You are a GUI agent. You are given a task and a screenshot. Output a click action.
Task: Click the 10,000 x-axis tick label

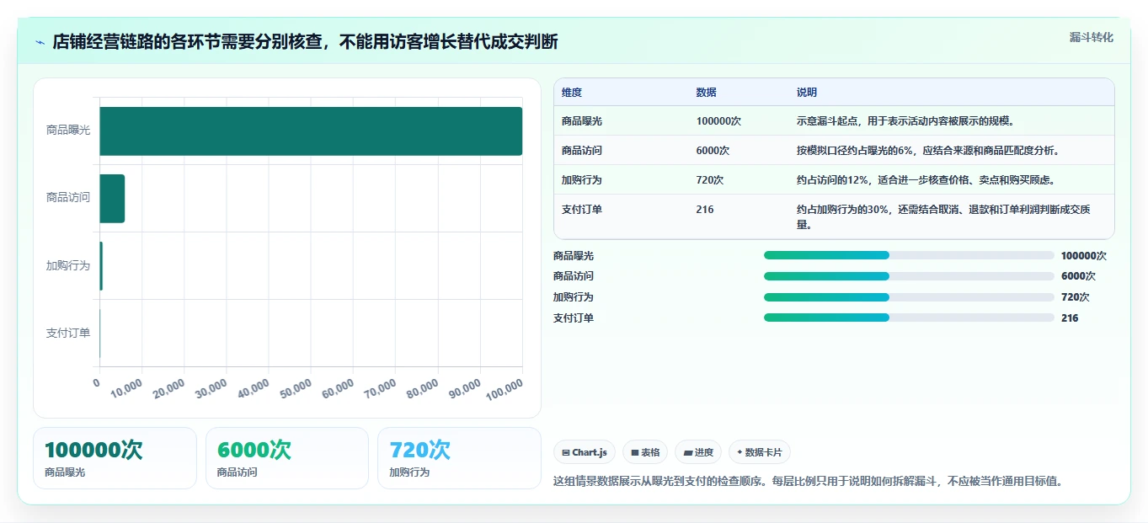coord(127,388)
